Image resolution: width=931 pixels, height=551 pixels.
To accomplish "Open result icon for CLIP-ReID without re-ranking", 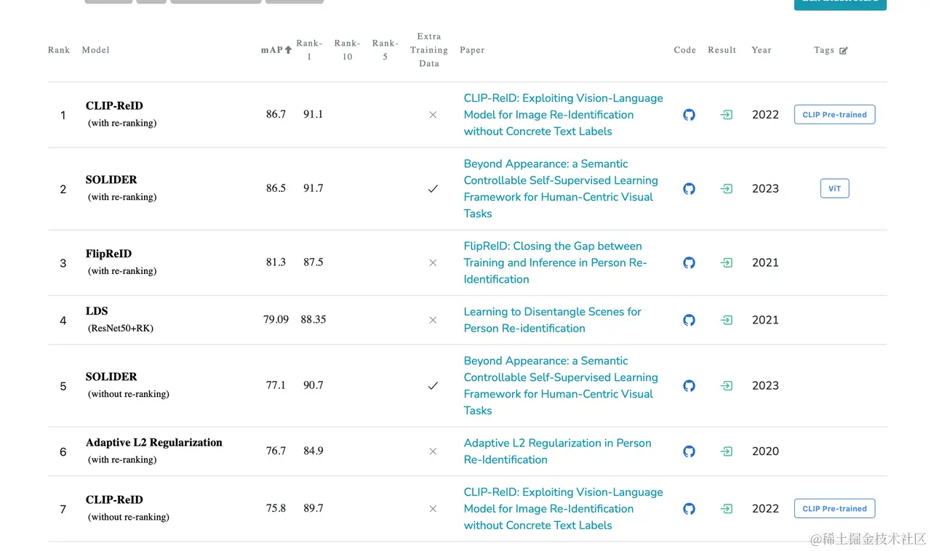I will coord(726,509).
